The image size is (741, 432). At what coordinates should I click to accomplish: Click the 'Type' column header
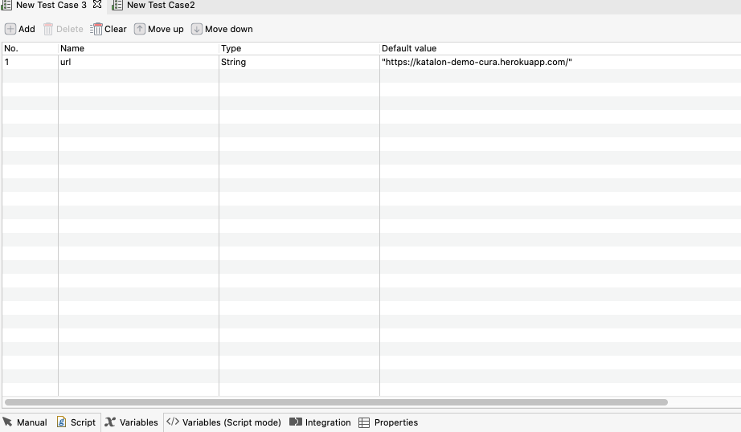pyautogui.click(x=299, y=48)
